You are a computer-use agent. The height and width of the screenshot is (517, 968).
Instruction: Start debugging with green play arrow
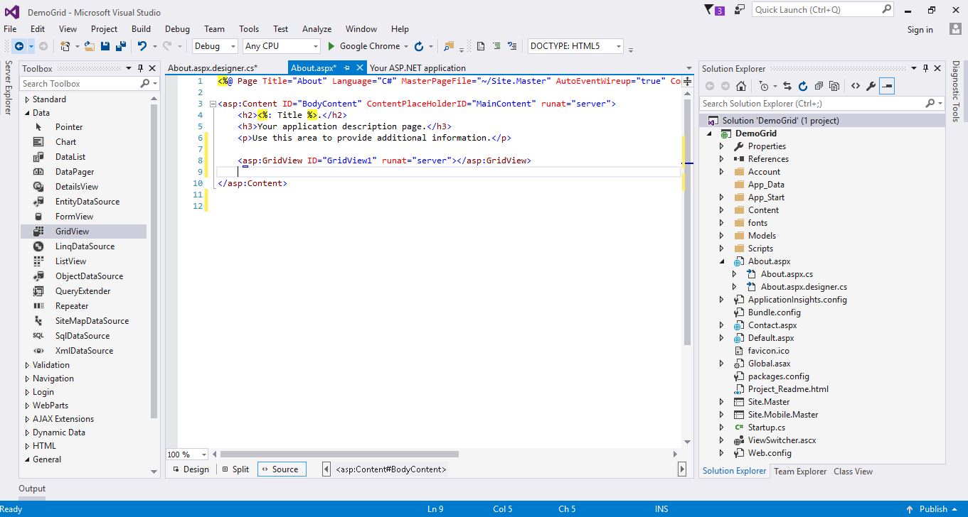click(x=331, y=46)
